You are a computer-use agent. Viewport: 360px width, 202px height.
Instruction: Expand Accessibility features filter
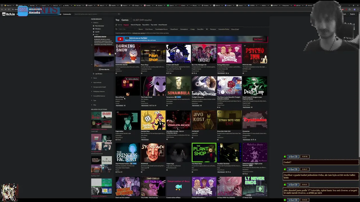click(99, 96)
